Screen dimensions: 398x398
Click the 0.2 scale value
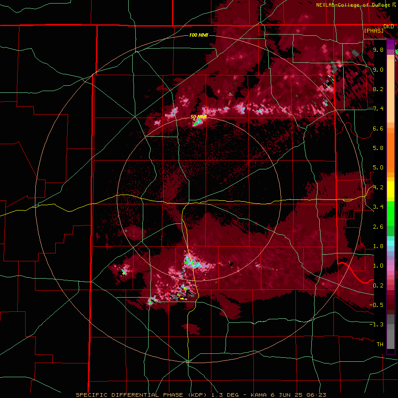pos(378,286)
